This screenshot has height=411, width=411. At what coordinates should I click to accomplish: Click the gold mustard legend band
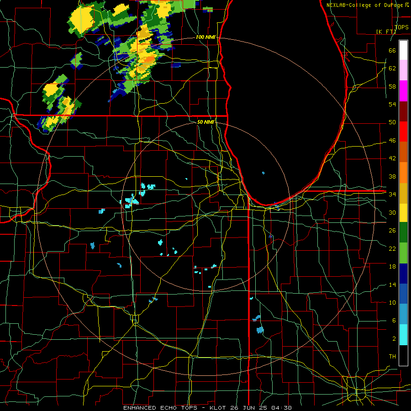click(x=403, y=193)
